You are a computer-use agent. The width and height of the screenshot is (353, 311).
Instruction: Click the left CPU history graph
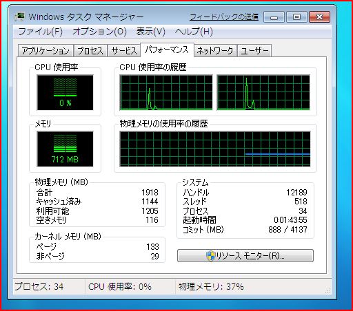[x=166, y=92]
